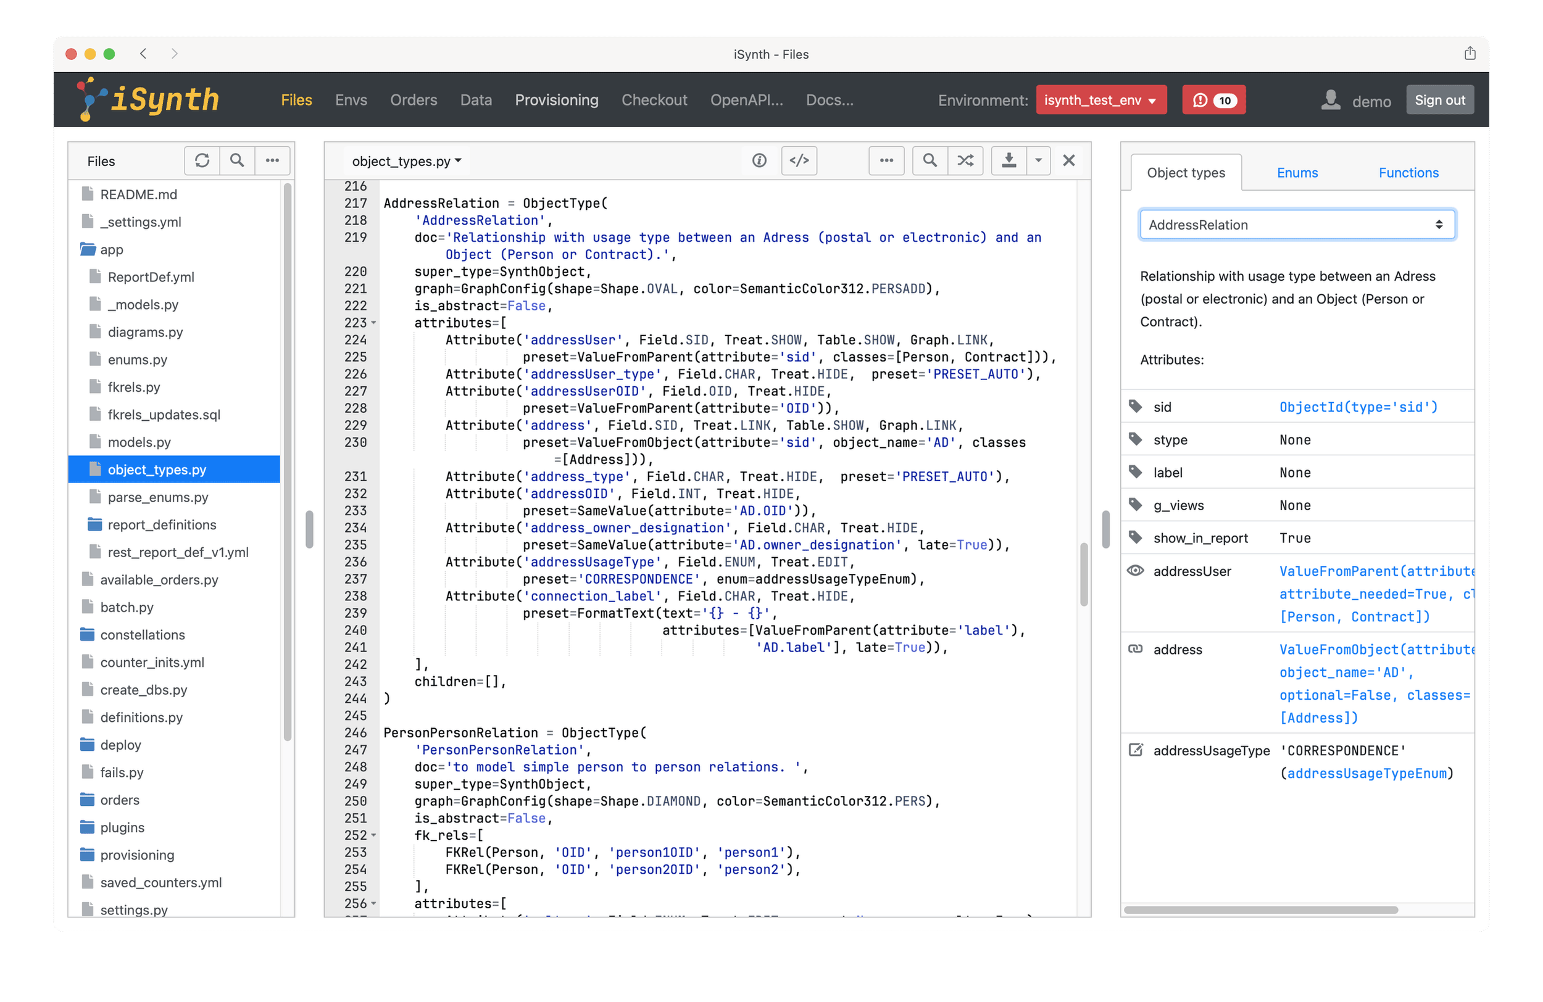Open the Provisioning menu item
Image resolution: width=1543 pixels, height=1002 pixels.
[x=556, y=99]
